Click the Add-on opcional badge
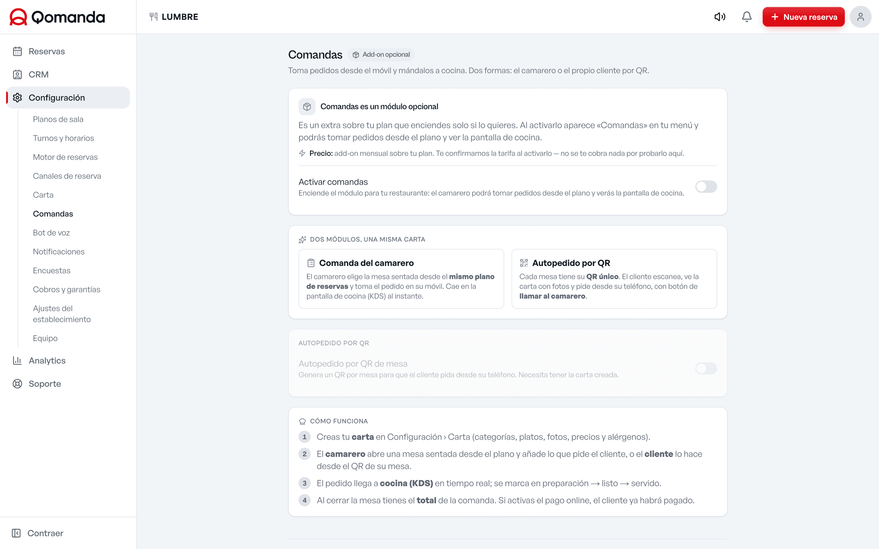Screen dimensions: 879x549 tap(381, 55)
